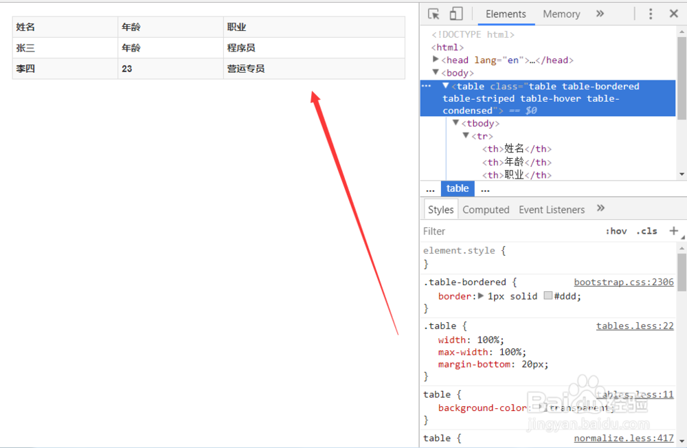
Task: Select the <!DOCTYPE html> line
Action: (x=473, y=34)
